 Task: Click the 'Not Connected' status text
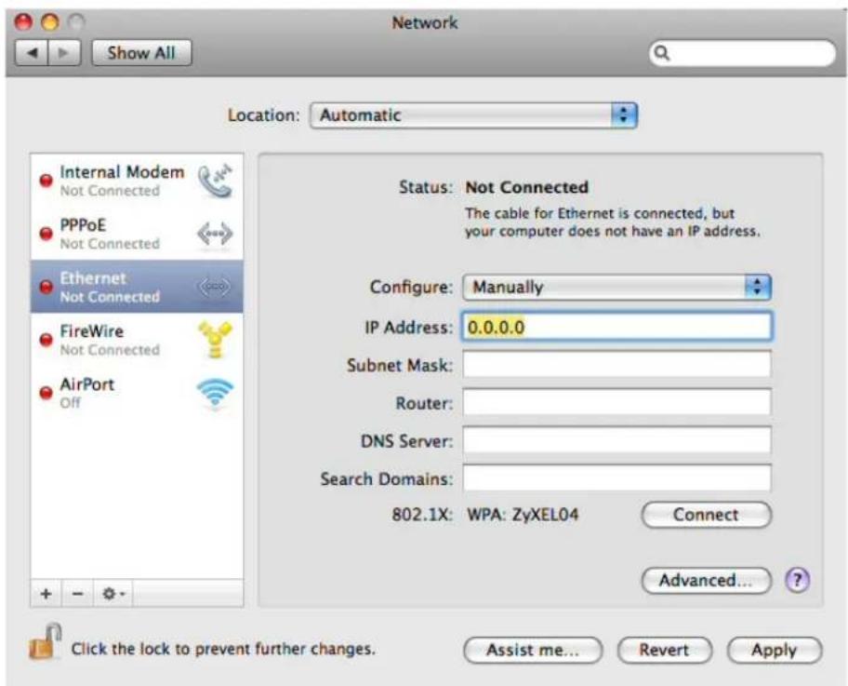tap(527, 187)
